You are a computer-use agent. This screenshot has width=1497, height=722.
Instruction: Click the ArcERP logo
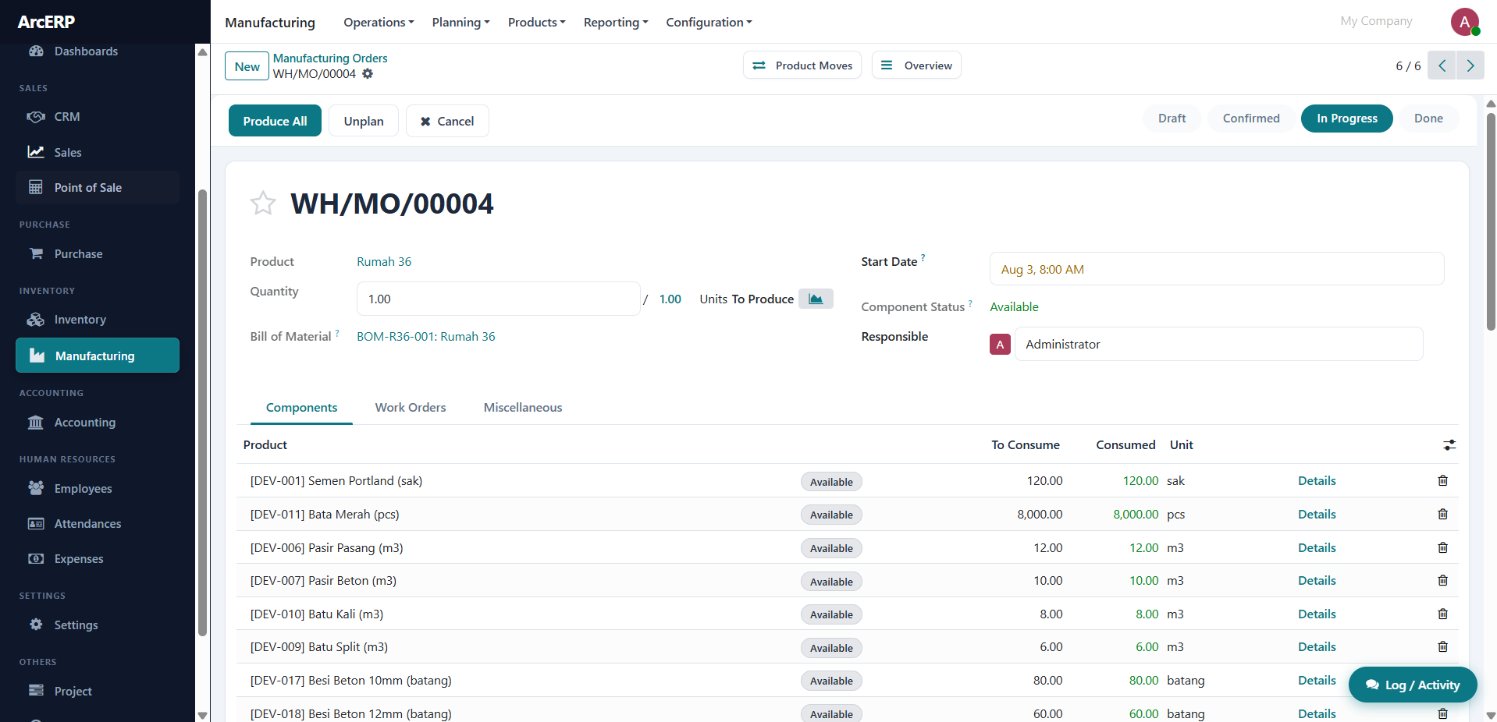coord(47,22)
